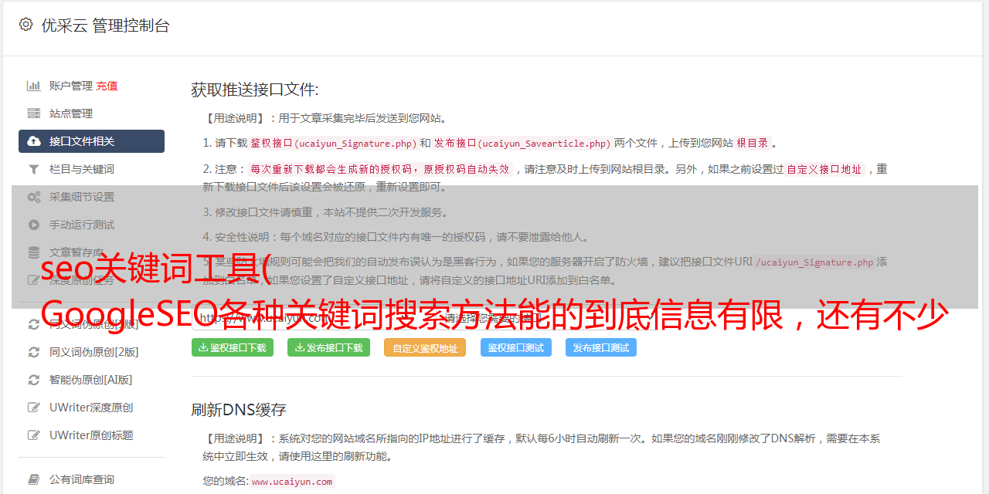
Task: Click the www.ucaiyun.com domain code text
Action: pos(292,481)
